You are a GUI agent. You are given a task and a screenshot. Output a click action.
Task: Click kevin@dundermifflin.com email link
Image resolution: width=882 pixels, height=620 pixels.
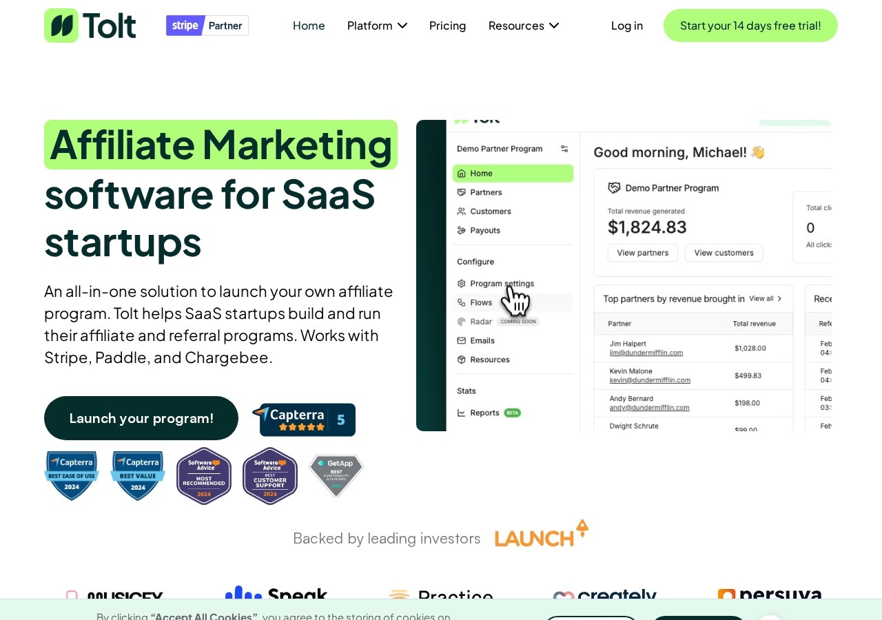[x=650, y=380]
